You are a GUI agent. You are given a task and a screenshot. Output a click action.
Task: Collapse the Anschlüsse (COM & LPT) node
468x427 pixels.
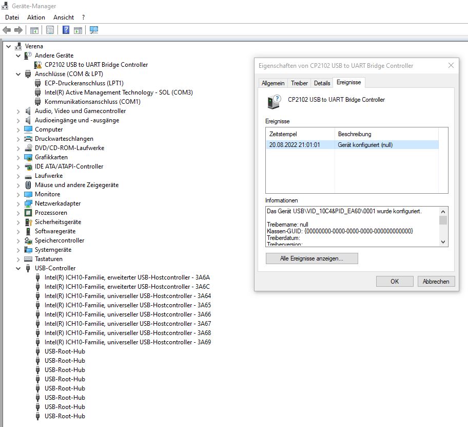[x=18, y=74]
